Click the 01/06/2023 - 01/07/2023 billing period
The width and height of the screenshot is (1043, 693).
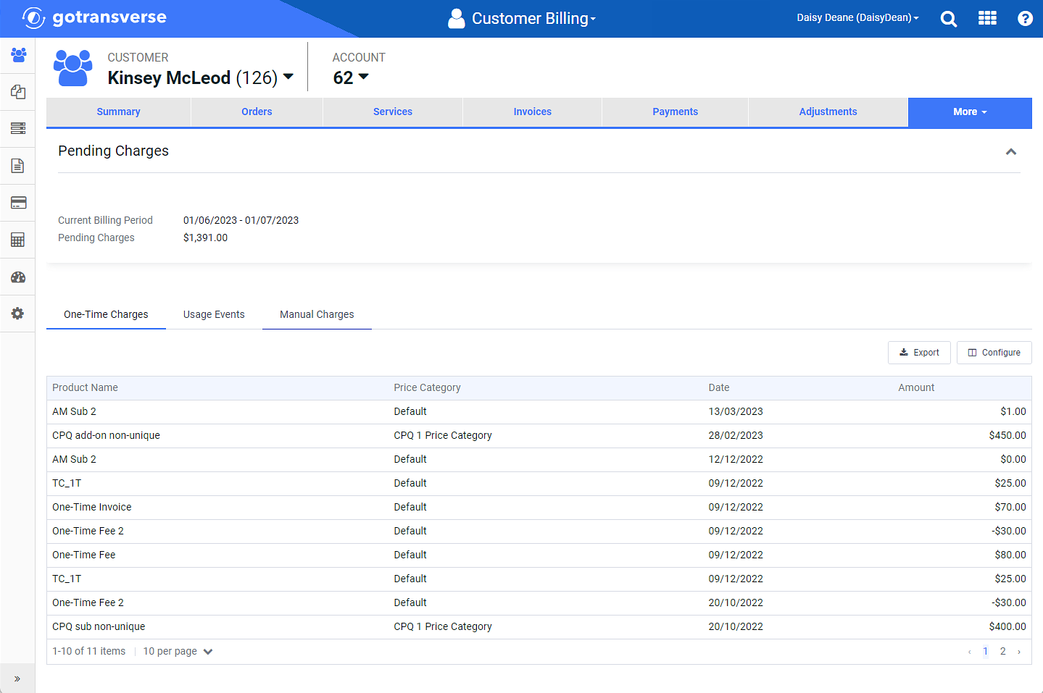[241, 221]
